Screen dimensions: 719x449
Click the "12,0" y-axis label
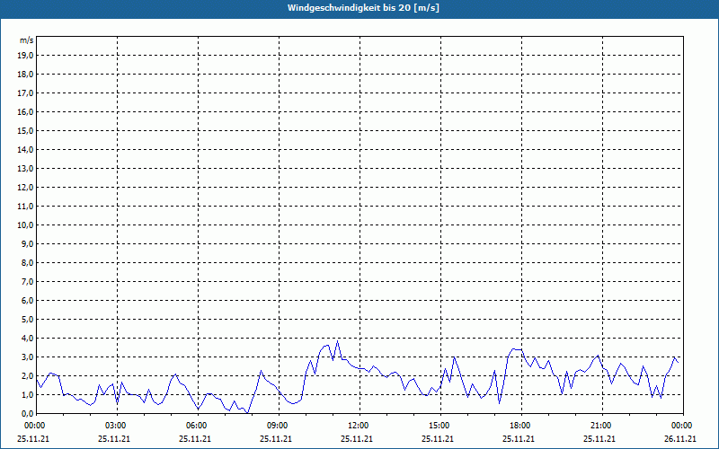coord(25,188)
